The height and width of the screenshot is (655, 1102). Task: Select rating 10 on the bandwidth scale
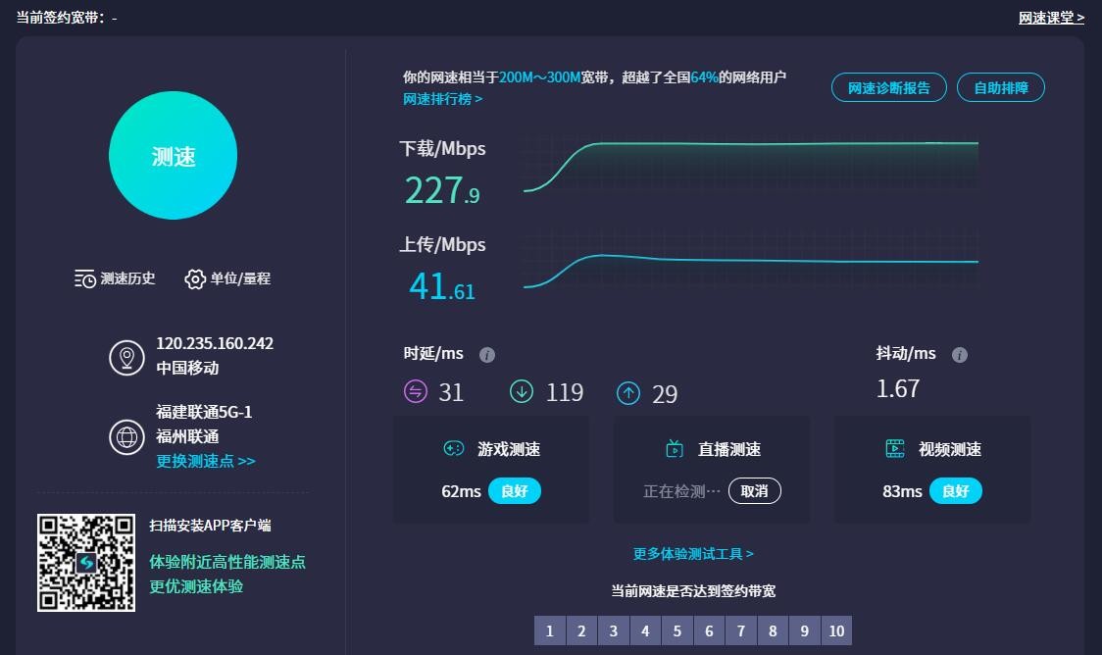point(836,630)
